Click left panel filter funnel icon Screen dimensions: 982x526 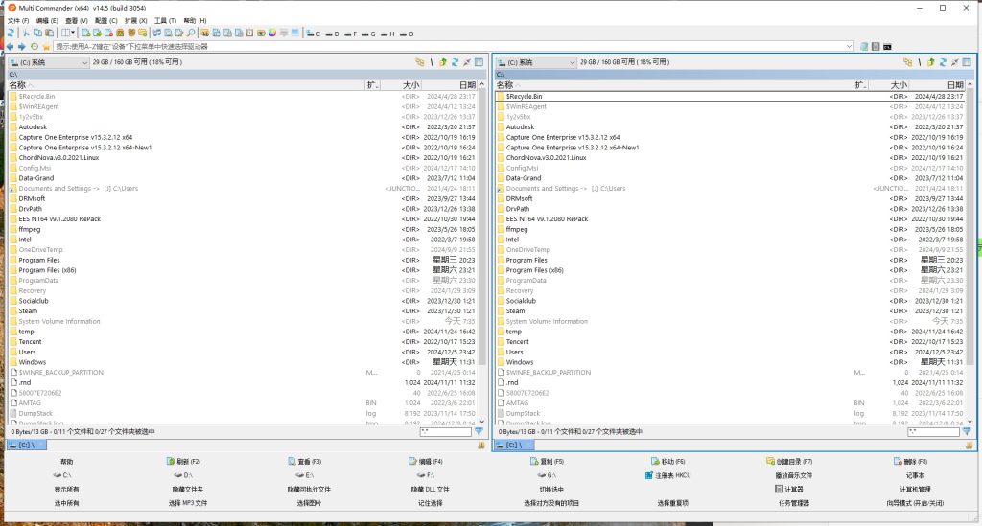pyautogui.click(x=479, y=431)
